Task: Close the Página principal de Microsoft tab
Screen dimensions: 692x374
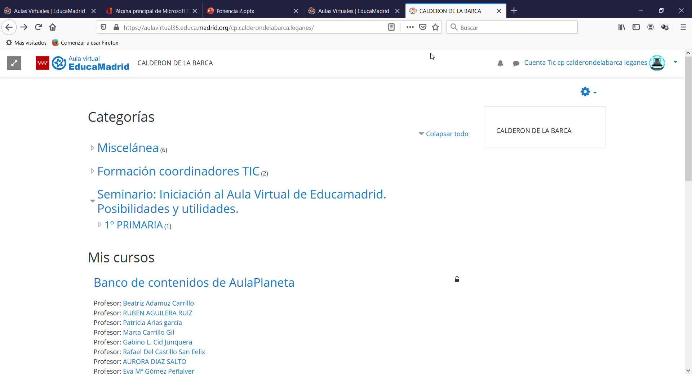Action: pos(195,11)
